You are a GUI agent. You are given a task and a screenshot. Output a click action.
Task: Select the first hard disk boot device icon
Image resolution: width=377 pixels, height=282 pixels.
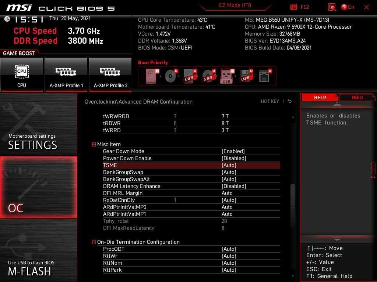click(152, 76)
